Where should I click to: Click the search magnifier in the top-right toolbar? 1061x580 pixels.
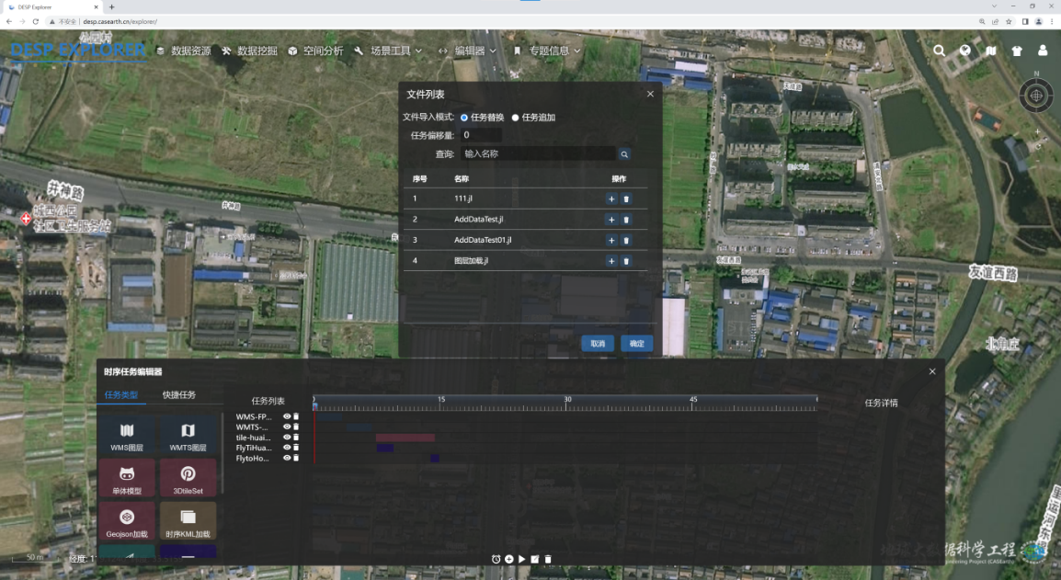coord(939,51)
